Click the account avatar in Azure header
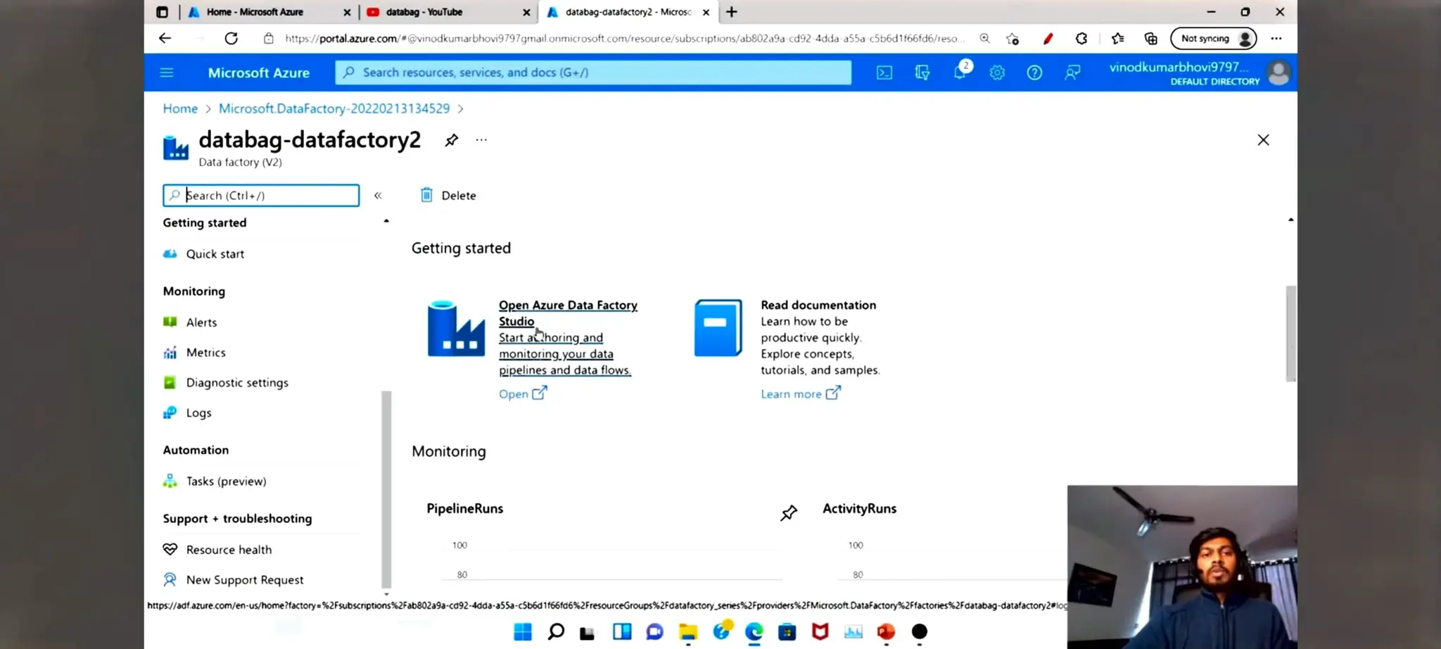The width and height of the screenshot is (1441, 649). click(1278, 73)
